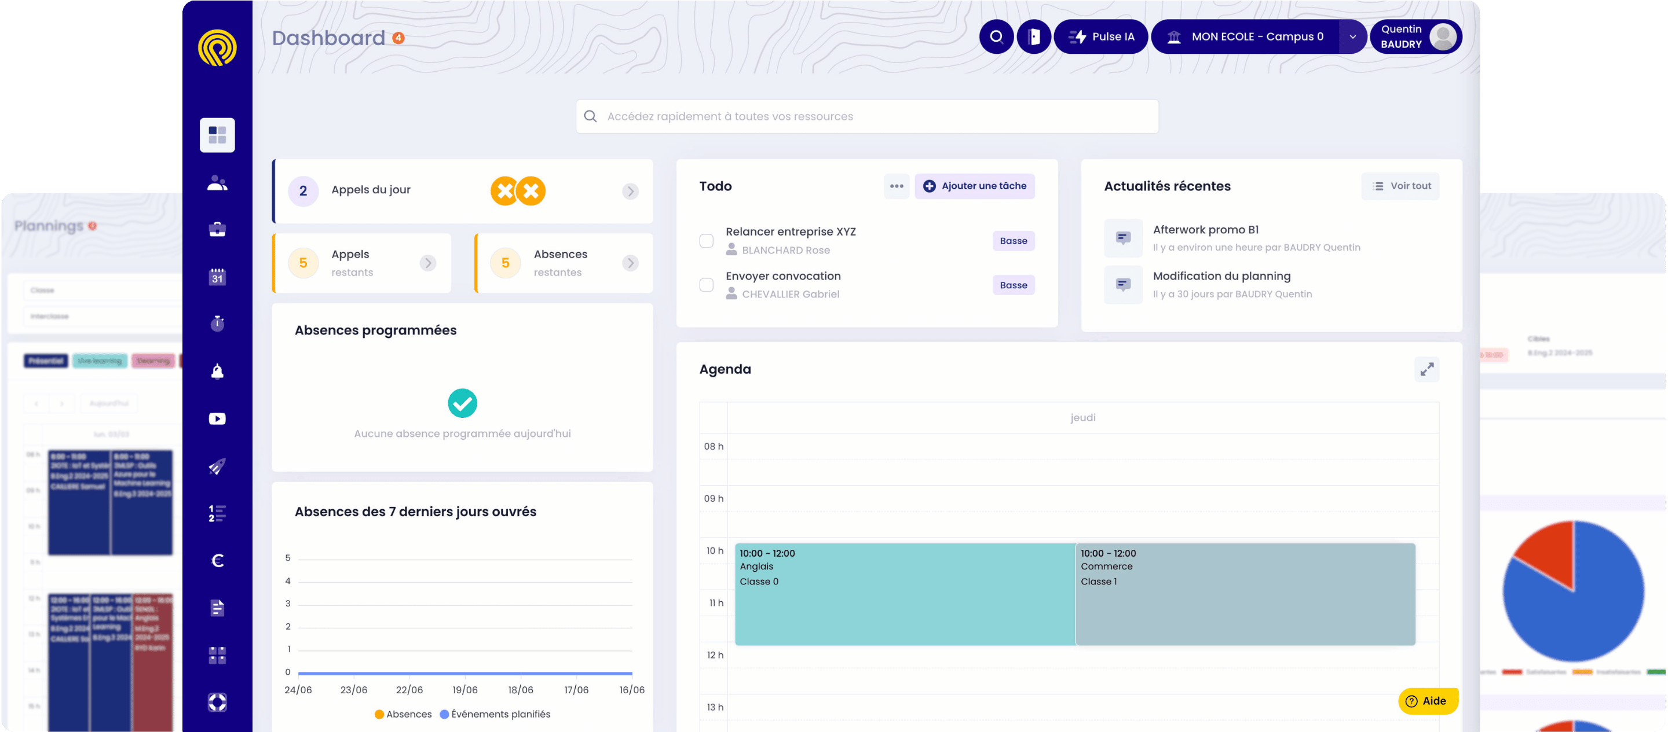This screenshot has height=732, width=1668.
Task: Open Absences restantes chevron
Action: [x=630, y=263]
